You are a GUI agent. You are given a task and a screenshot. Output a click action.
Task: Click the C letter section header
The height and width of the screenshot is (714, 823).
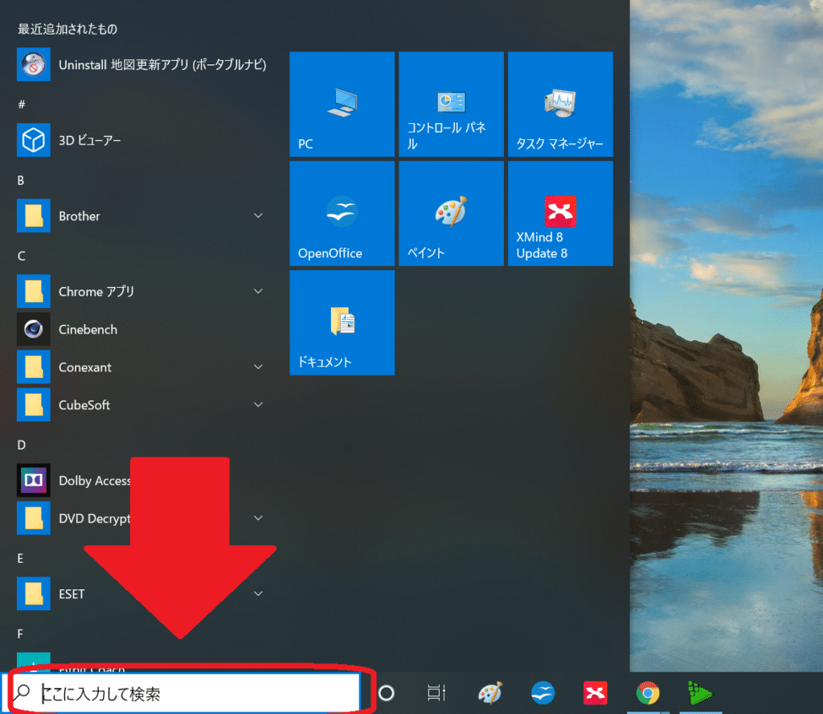point(22,256)
